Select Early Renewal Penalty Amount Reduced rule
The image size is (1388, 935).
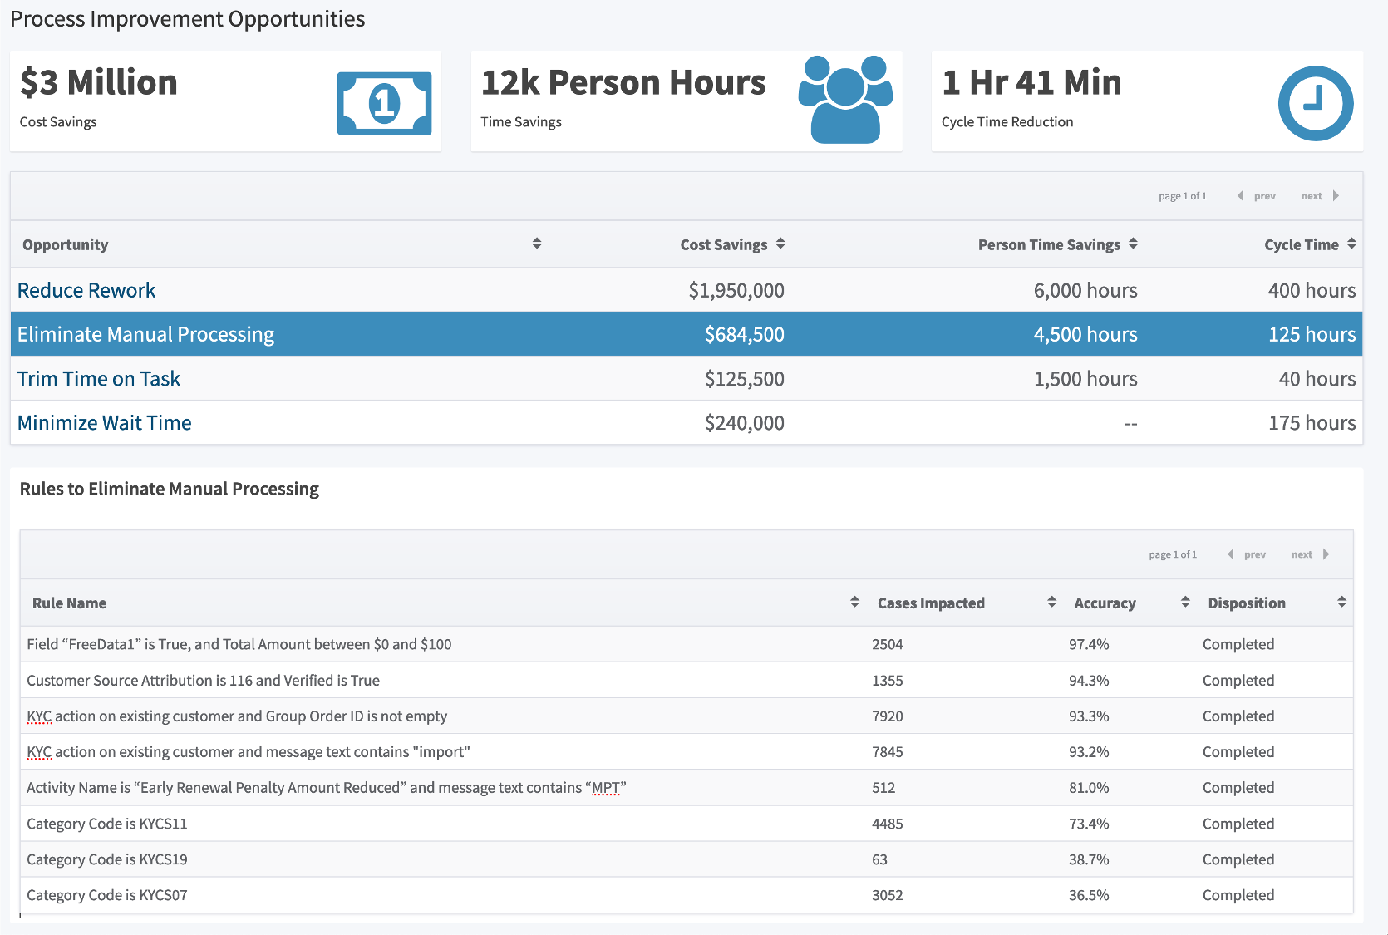coord(687,787)
